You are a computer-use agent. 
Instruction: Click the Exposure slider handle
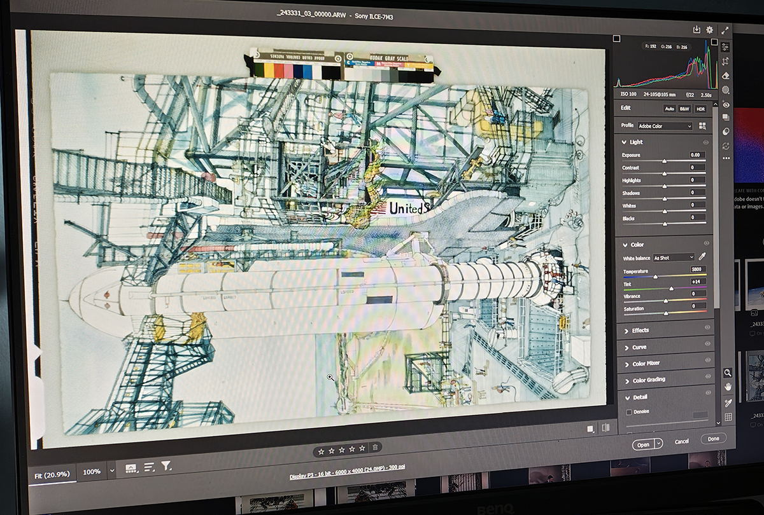pyautogui.click(x=665, y=161)
